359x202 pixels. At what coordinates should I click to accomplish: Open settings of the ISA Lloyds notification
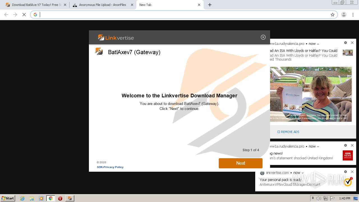pos(346,43)
